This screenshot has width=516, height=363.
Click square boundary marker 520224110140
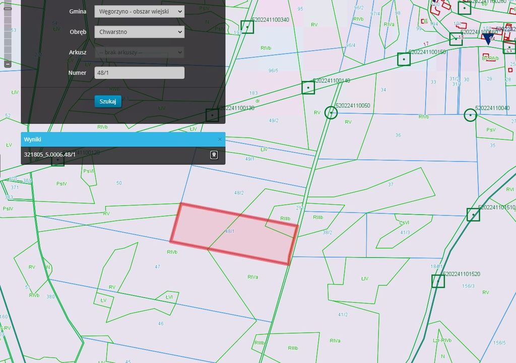pos(308,88)
